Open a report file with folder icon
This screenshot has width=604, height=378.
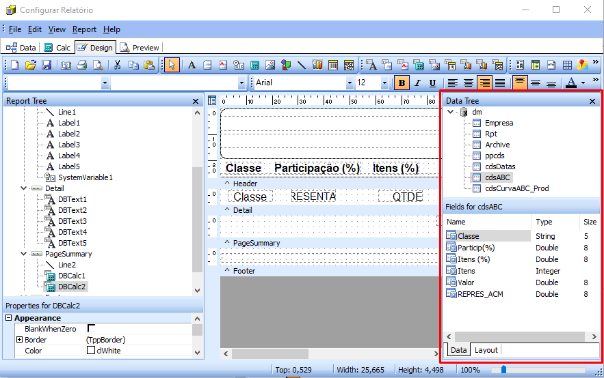point(30,66)
